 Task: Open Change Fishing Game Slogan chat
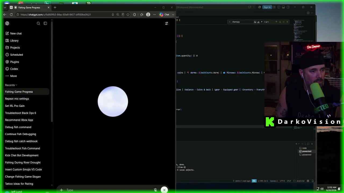pos(23,177)
